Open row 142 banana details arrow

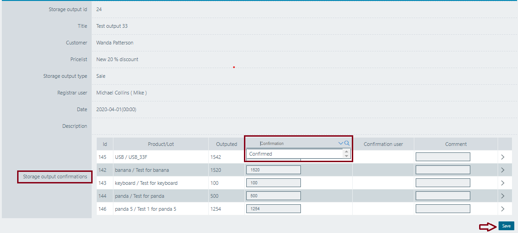click(503, 170)
